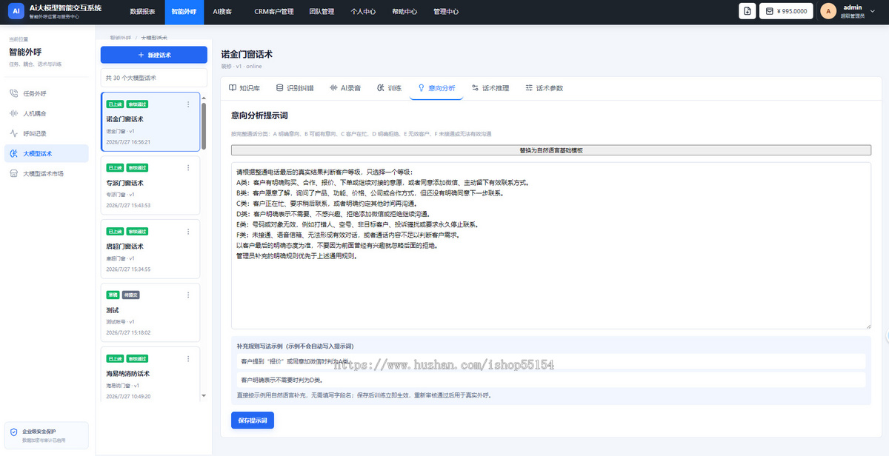Click the 大模型话术 icon in sidebar
889x456 pixels.
pyautogui.click(x=13, y=153)
